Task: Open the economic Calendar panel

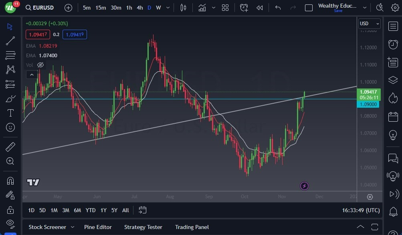Action: pos(392,115)
